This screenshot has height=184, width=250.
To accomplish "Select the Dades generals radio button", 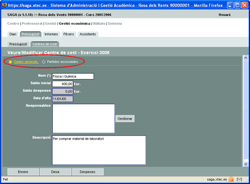I will pyautogui.click(x=10, y=62).
